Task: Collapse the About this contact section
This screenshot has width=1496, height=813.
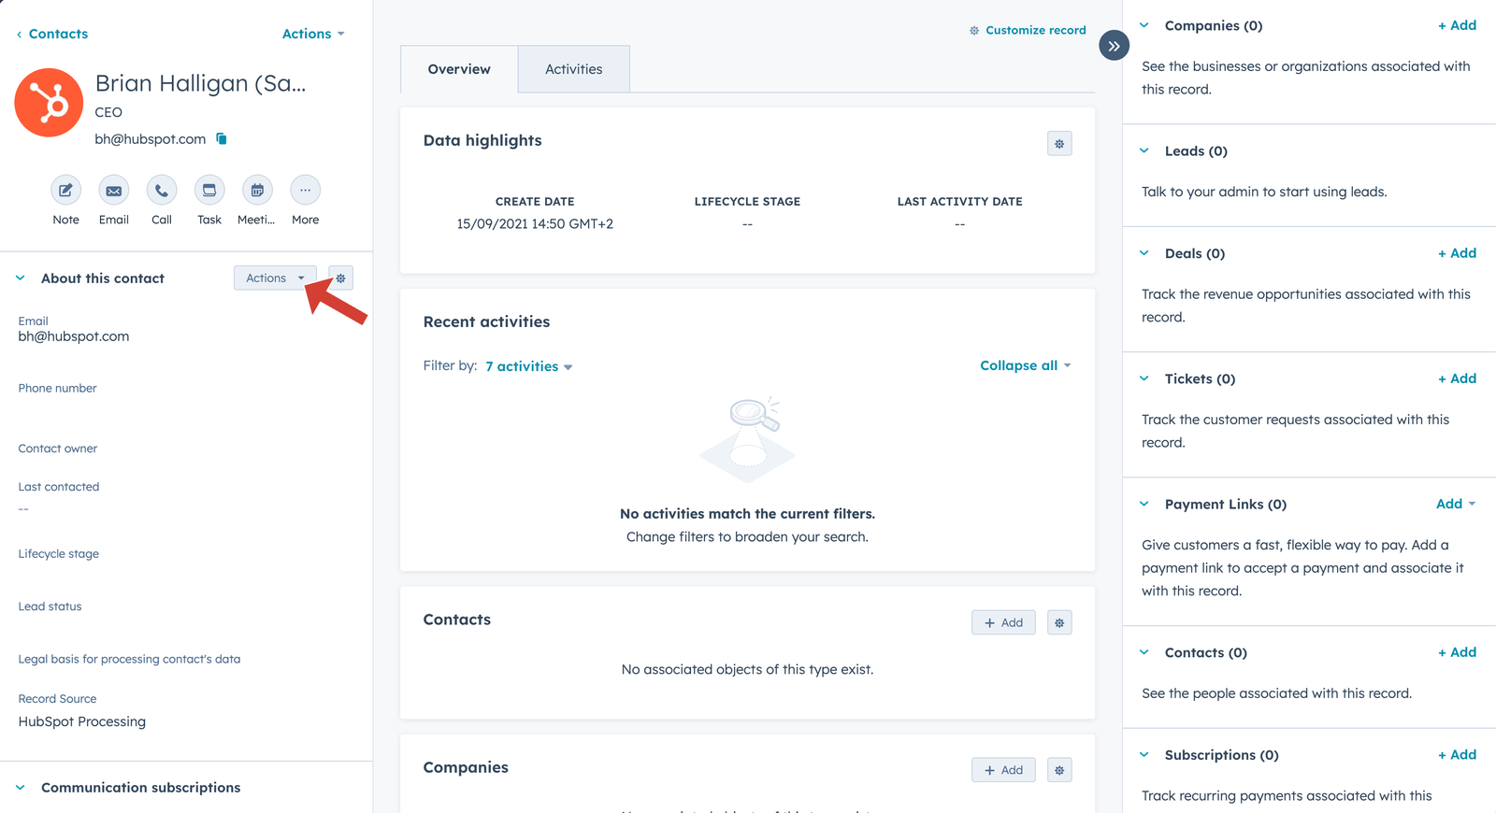Action: pyautogui.click(x=21, y=278)
